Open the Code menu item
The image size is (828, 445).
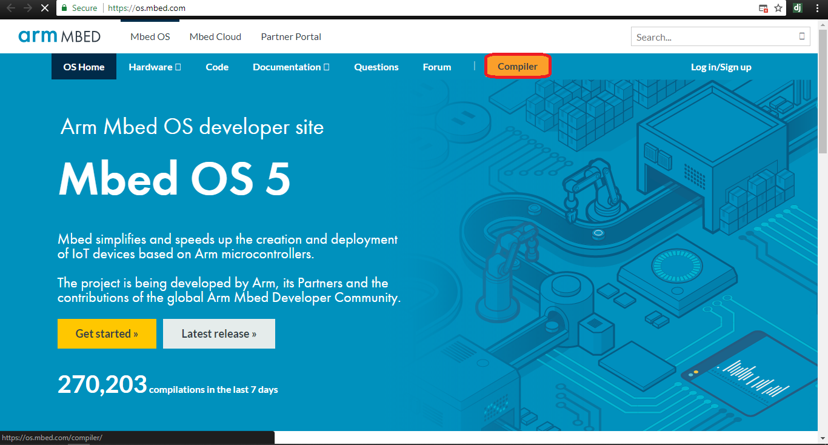click(217, 67)
